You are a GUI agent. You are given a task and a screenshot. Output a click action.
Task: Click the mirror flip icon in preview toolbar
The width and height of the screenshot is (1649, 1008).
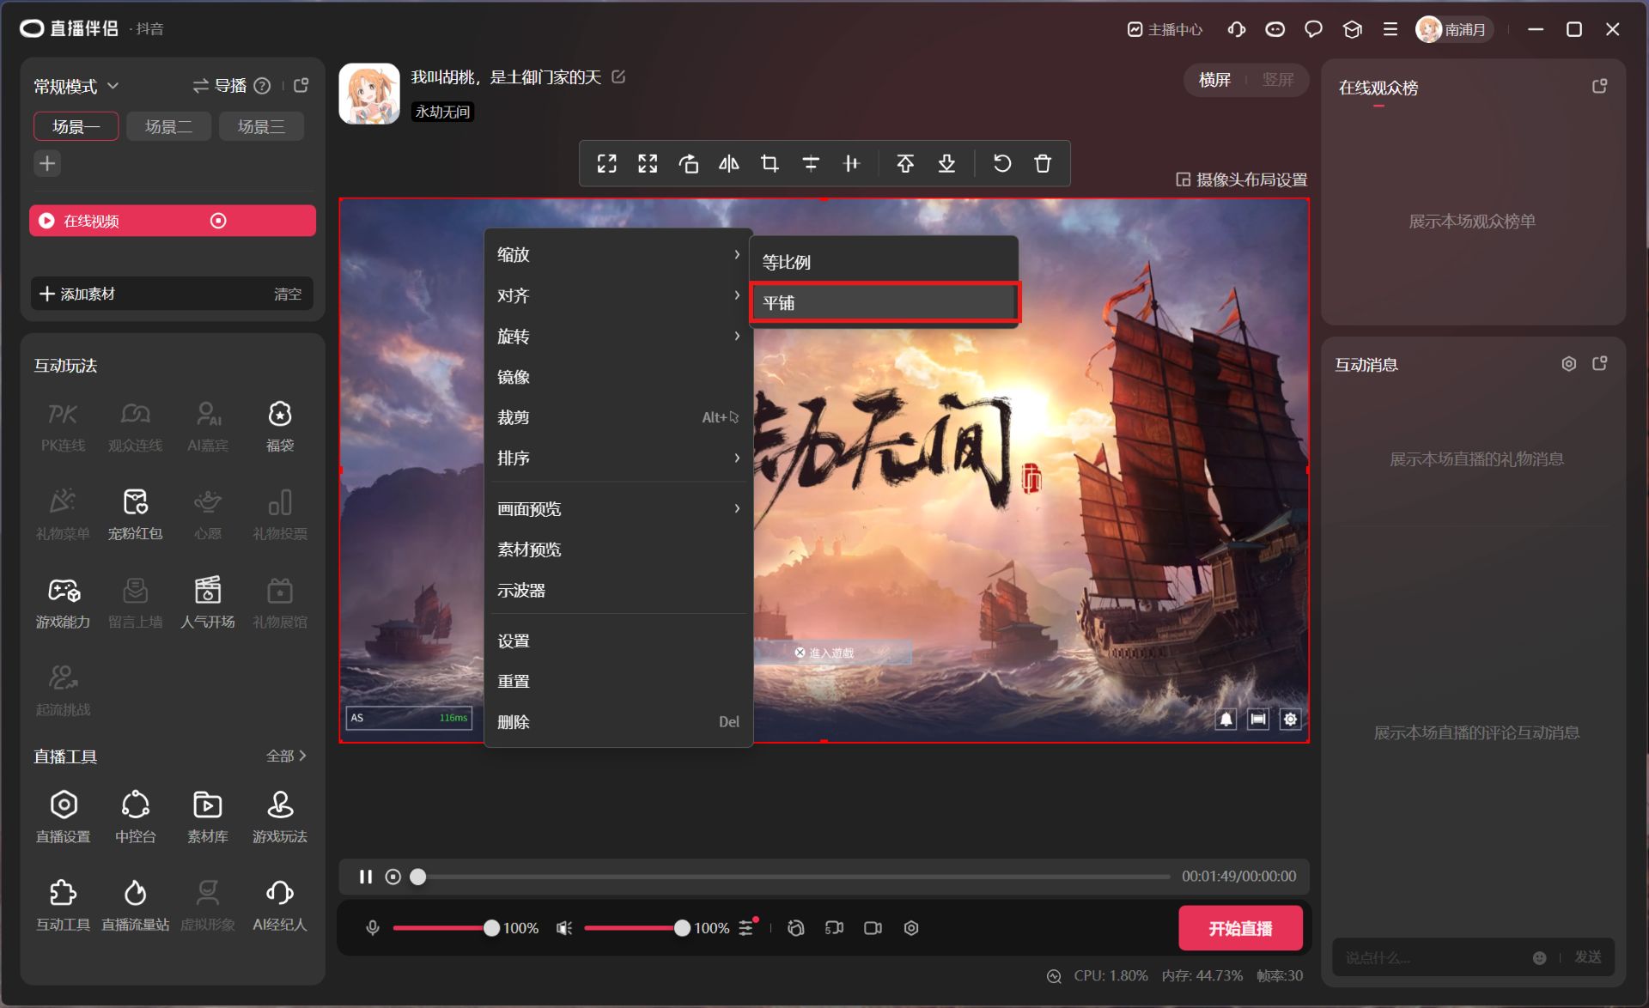click(729, 163)
